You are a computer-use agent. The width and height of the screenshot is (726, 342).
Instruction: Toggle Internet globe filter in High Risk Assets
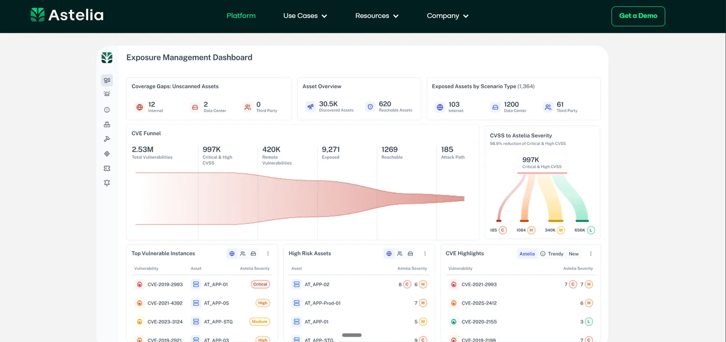389,254
